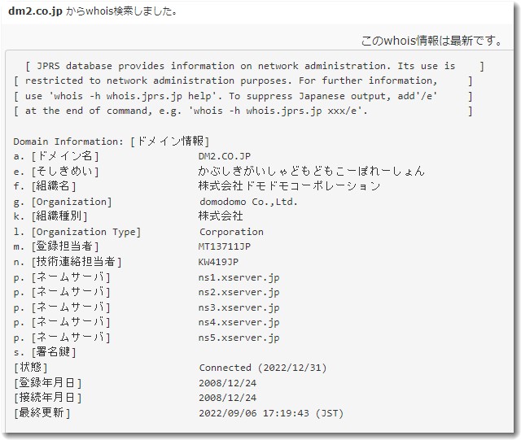The height and width of the screenshot is (440, 521).
Task: Click the 'k. [組織種別]' label
Action: 50,216
